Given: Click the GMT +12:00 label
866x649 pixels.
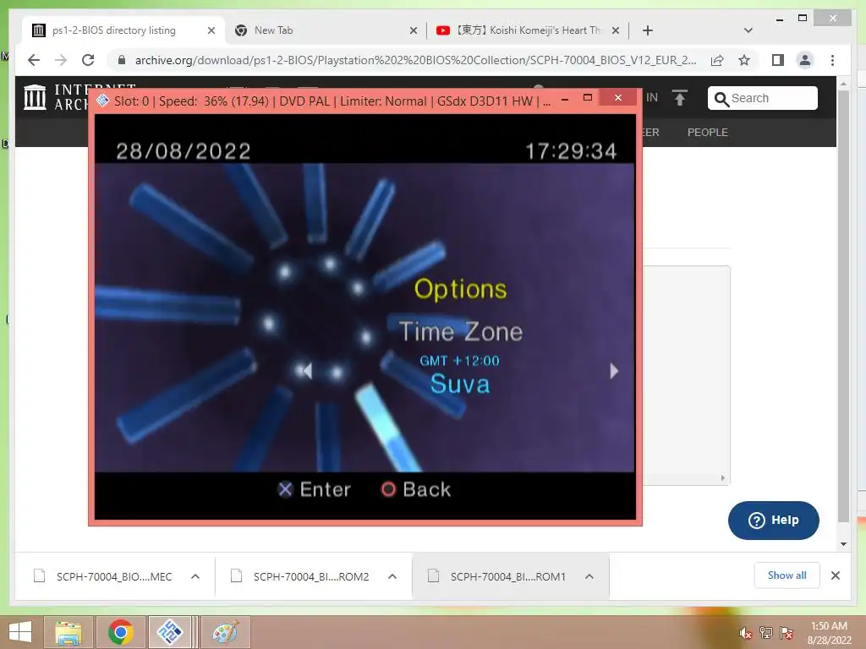Looking at the screenshot, I should (459, 361).
